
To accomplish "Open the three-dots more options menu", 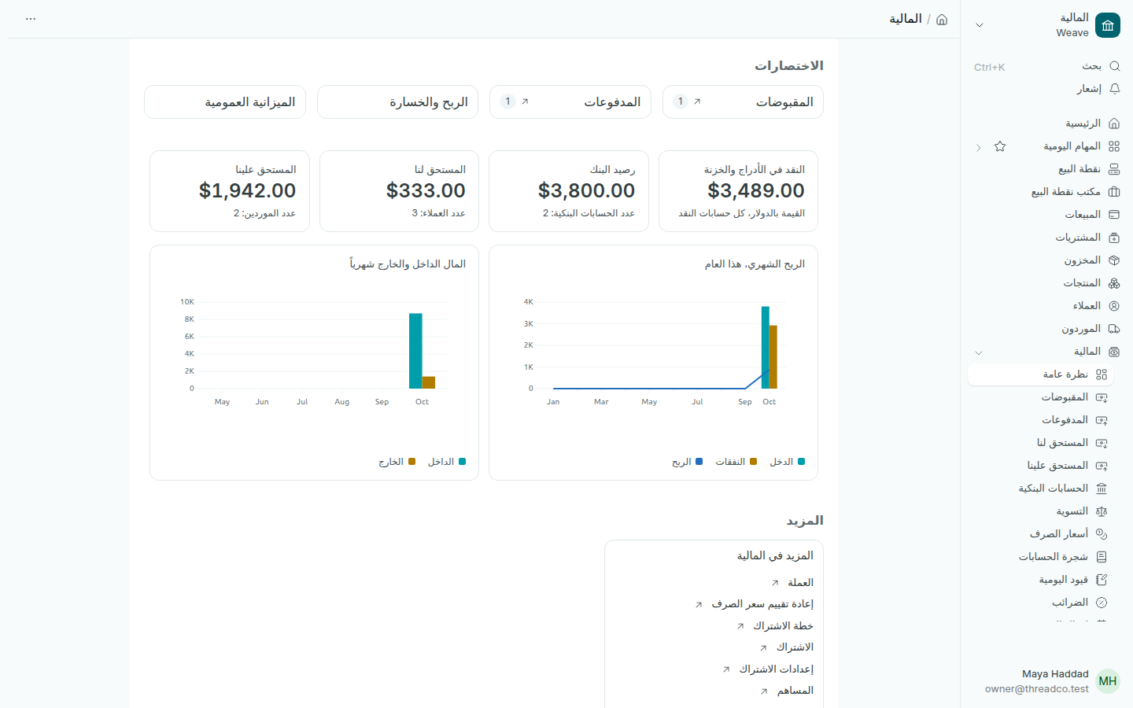I will [31, 19].
